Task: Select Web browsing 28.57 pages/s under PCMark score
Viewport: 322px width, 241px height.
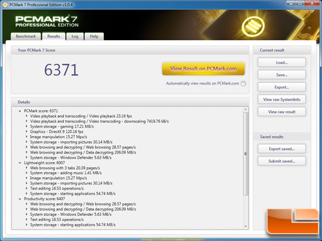Action: pos(83,147)
